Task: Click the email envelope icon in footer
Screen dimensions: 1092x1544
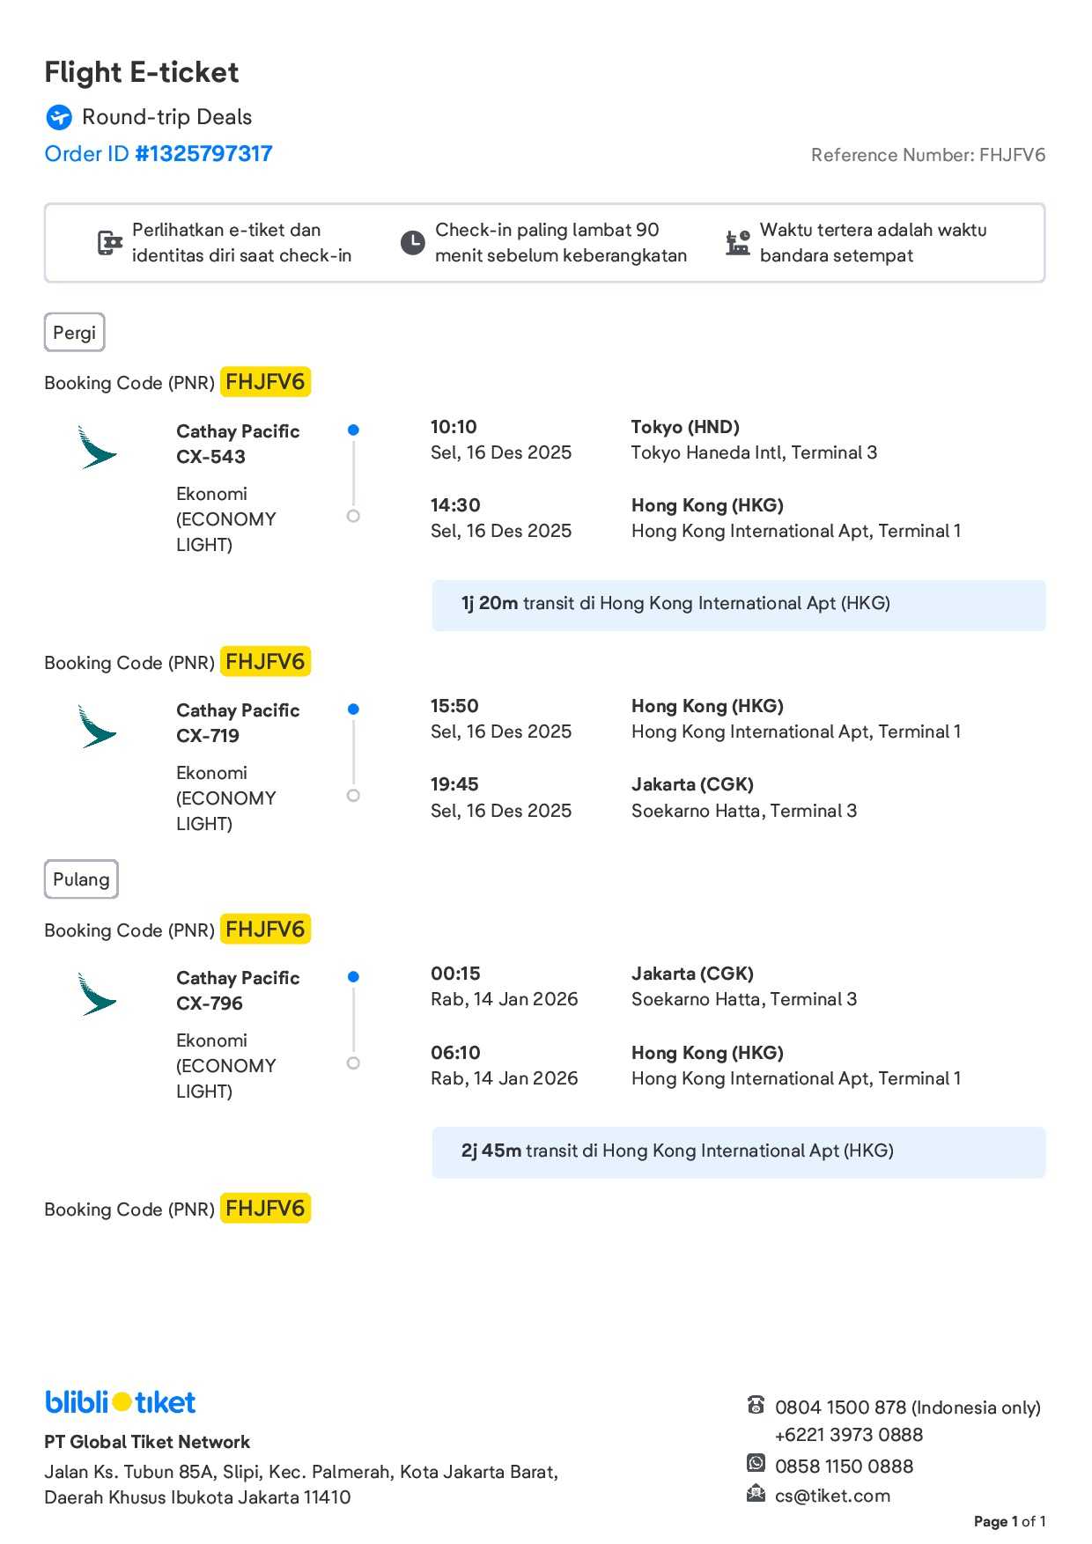Action: 756,1493
